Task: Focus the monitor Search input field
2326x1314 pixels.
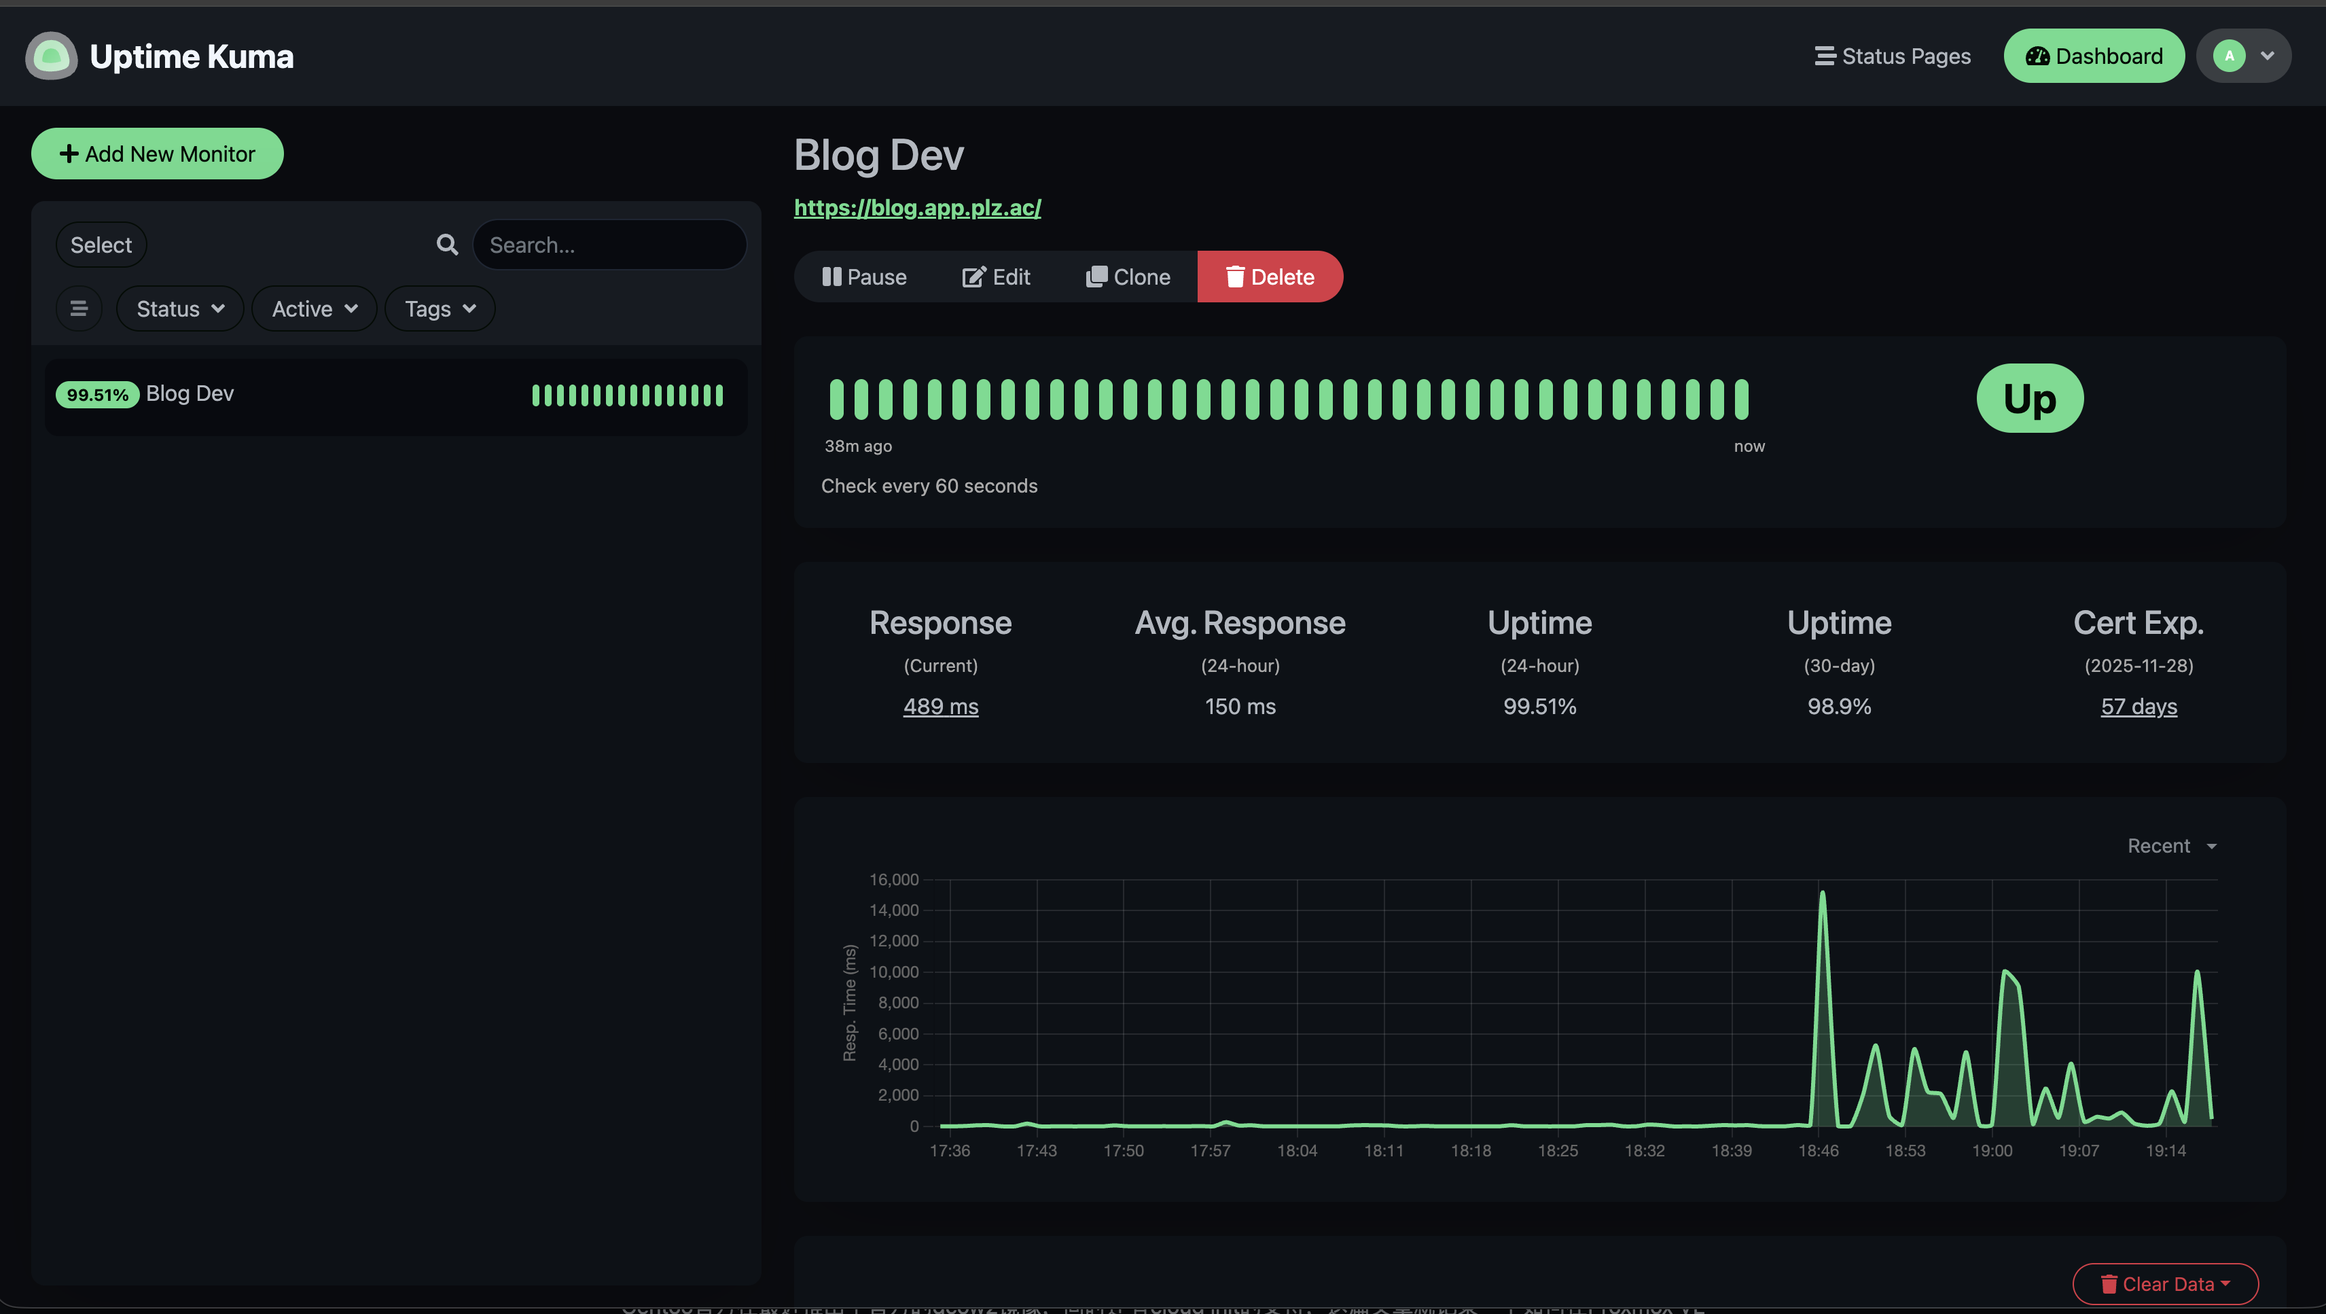Action: click(x=609, y=245)
